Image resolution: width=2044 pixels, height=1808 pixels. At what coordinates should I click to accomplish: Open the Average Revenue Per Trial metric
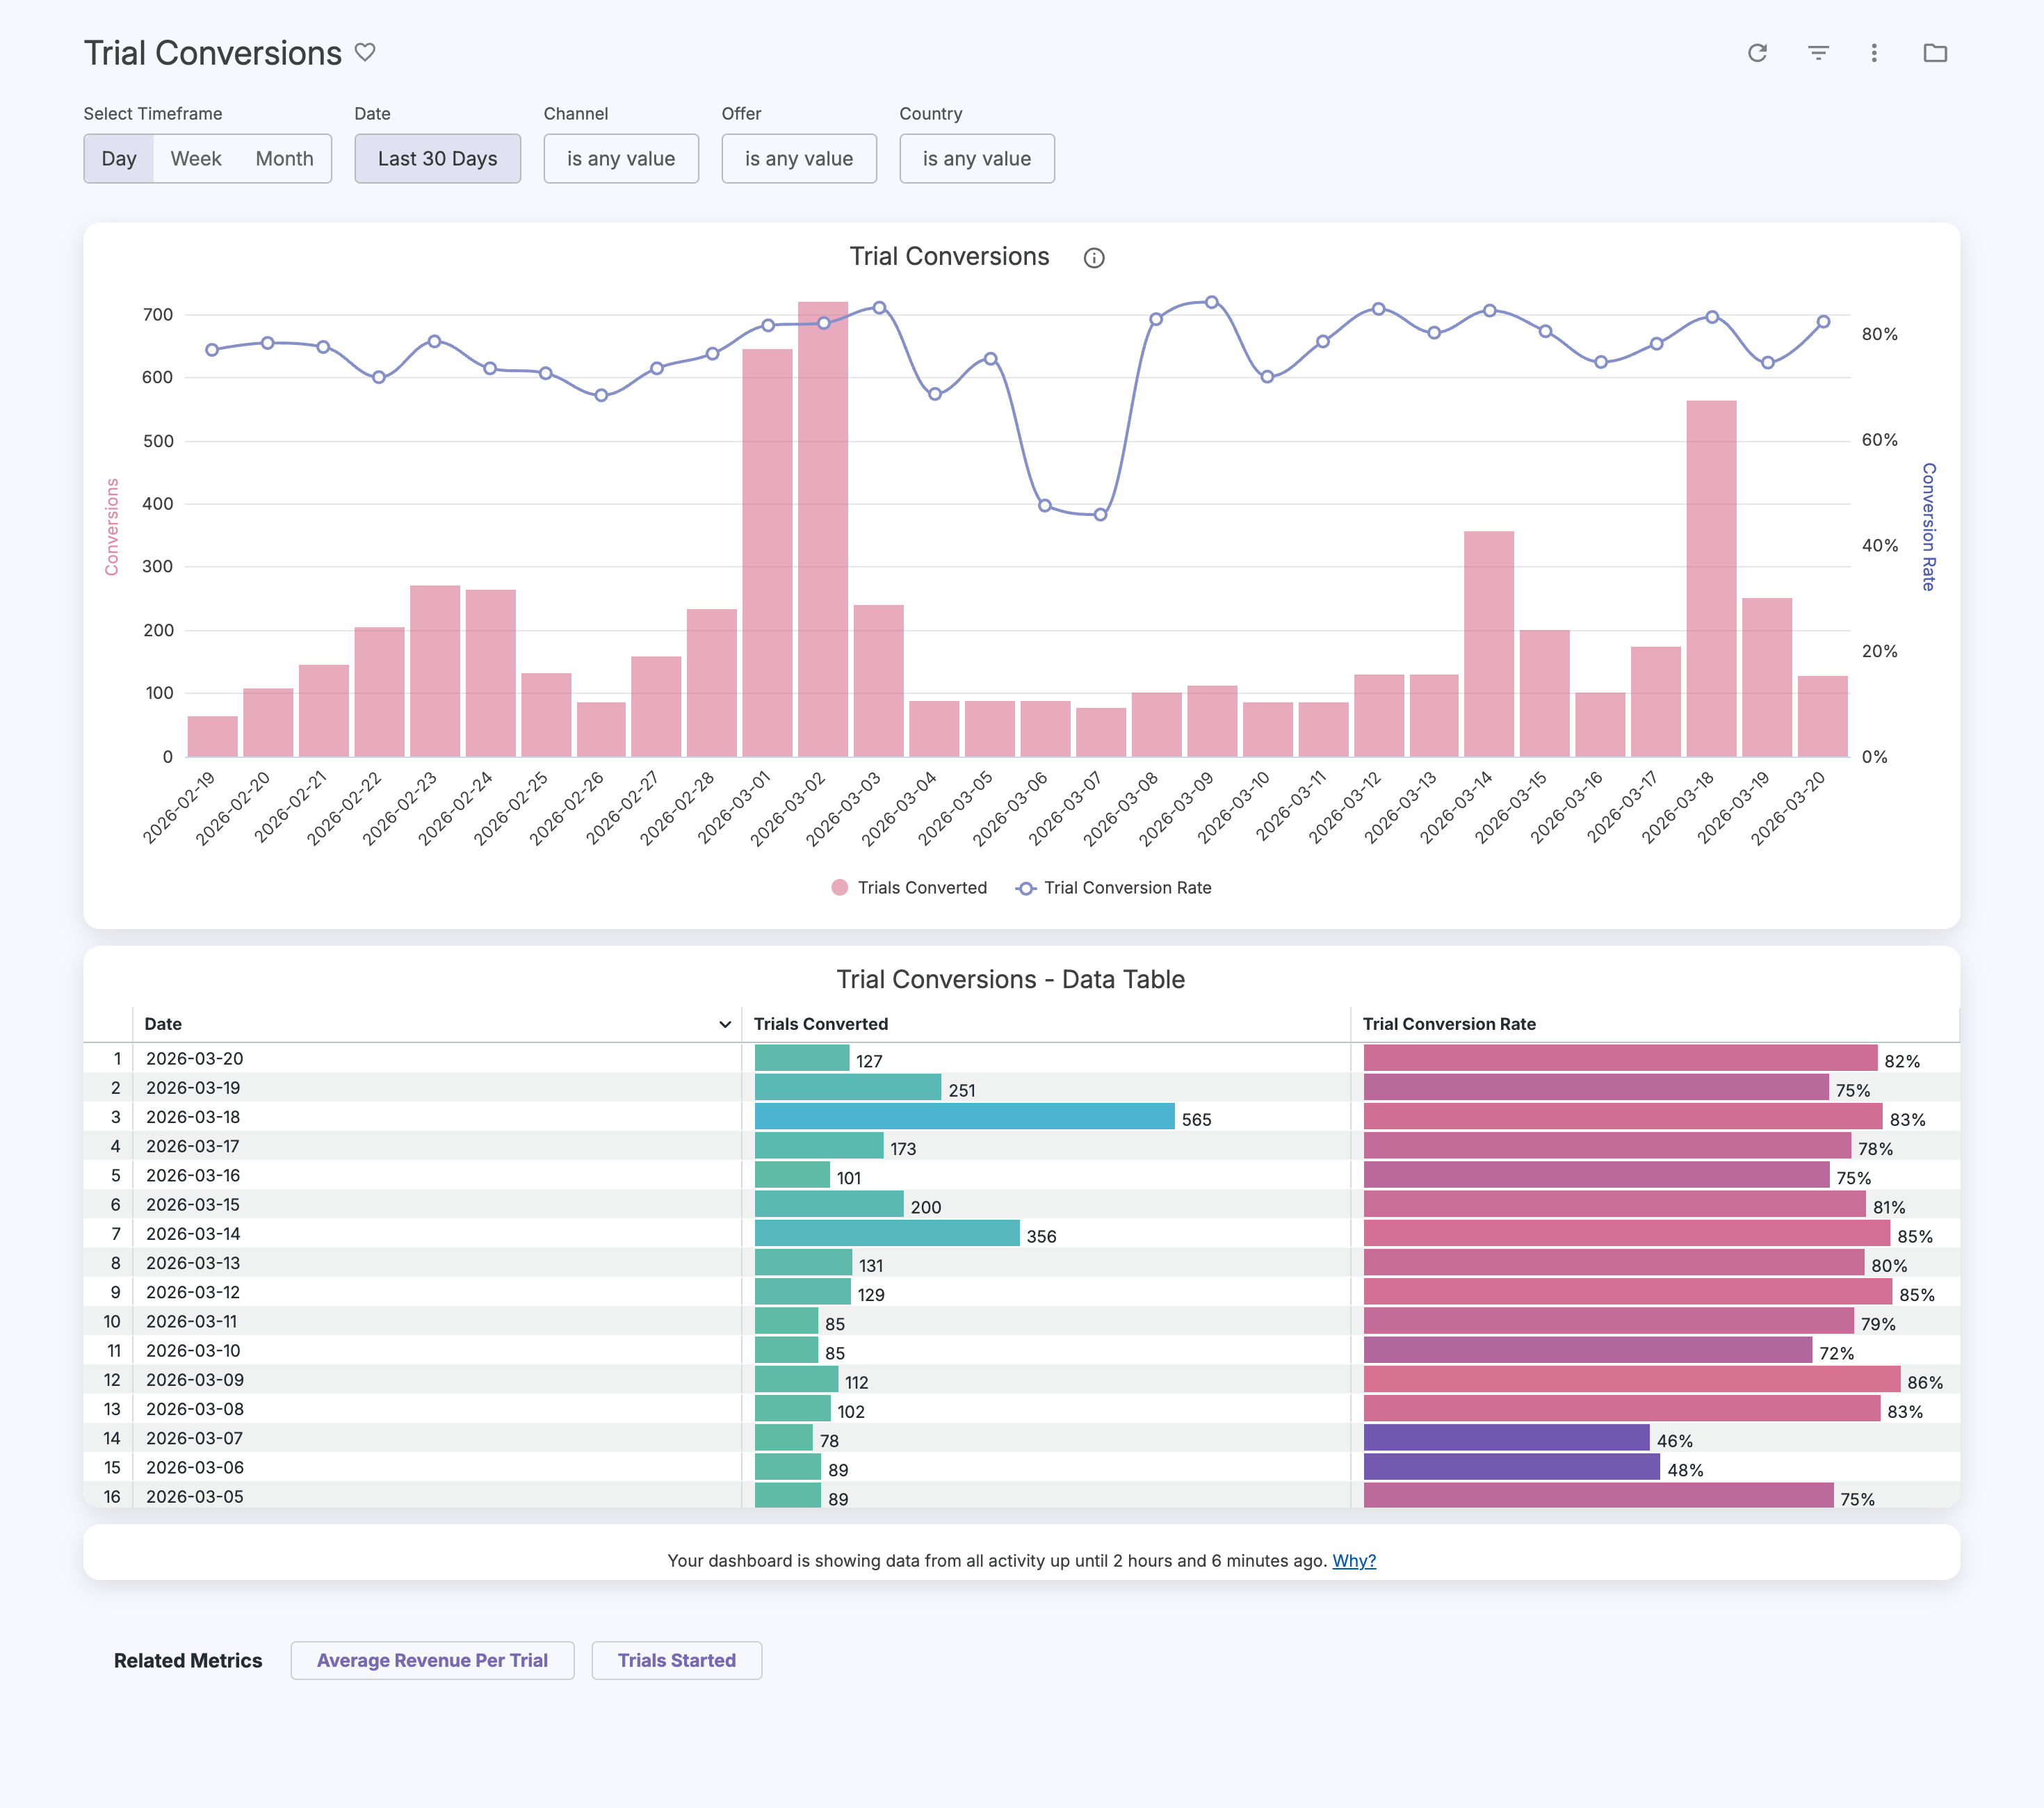[x=432, y=1660]
